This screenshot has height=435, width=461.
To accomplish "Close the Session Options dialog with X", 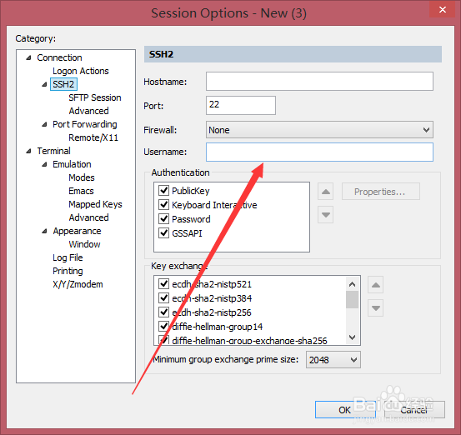I will coord(442,10).
